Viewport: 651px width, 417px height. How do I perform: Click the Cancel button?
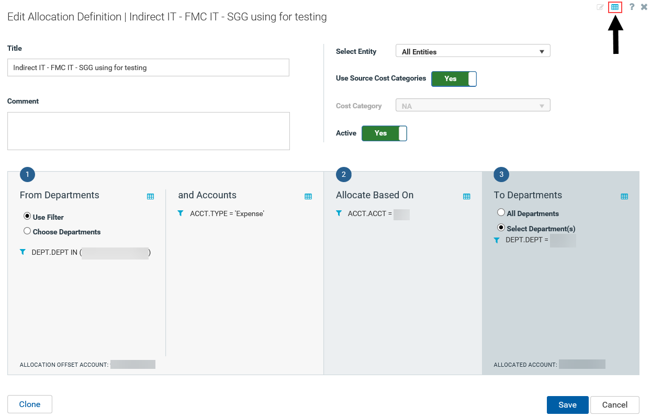(615, 405)
